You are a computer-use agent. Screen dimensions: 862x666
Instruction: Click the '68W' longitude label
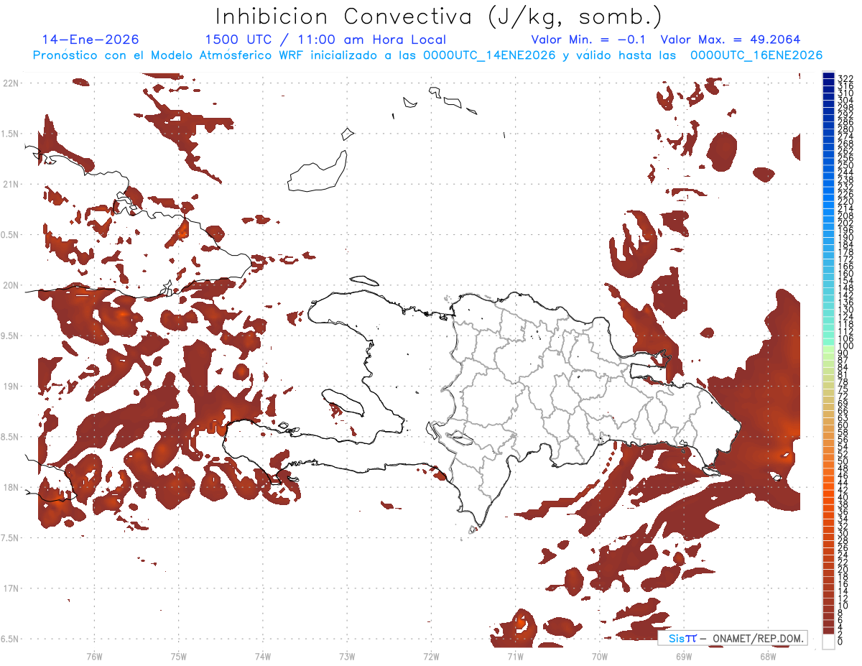pyautogui.click(x=767, y=656)
